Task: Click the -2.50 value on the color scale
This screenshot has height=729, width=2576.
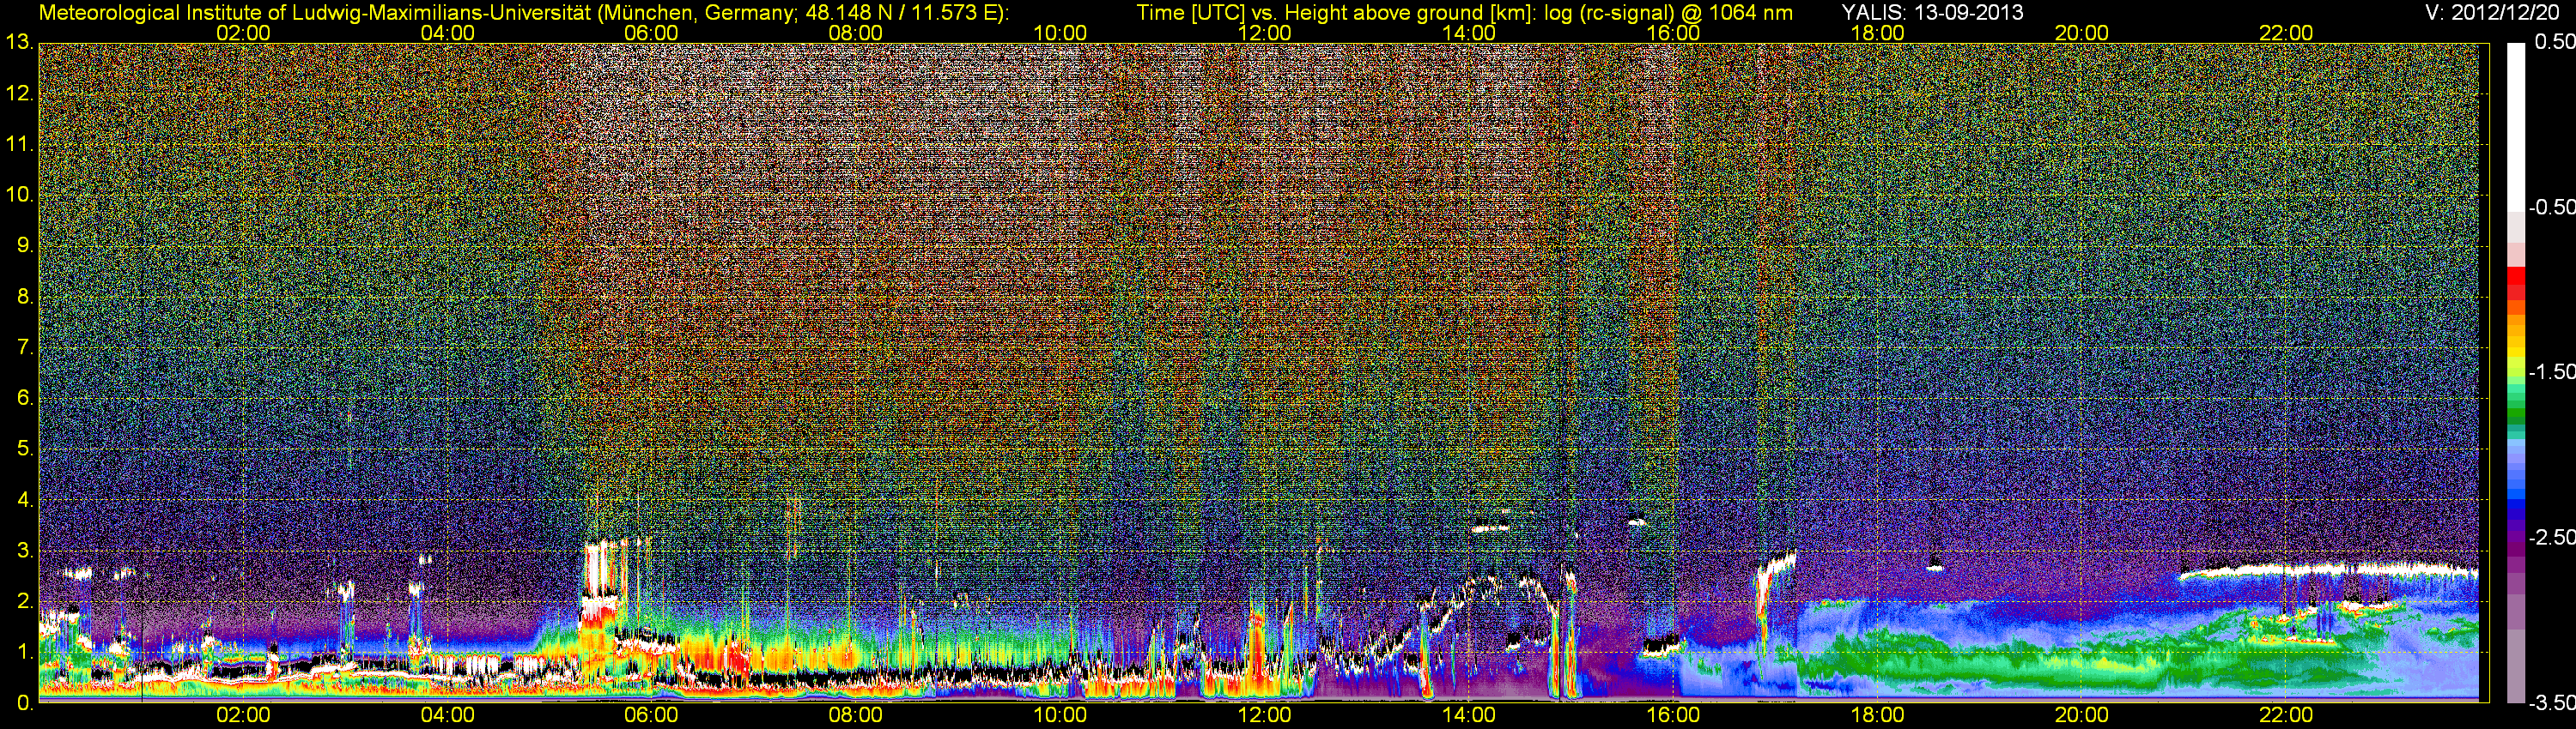Action: point(2552,537)
